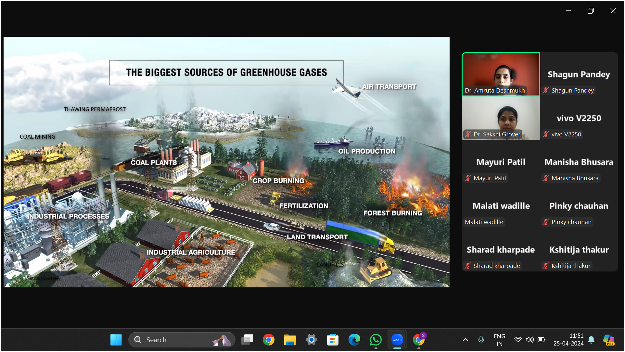
Task: Open Wi-Fi network settings icon
Action: 518,340
